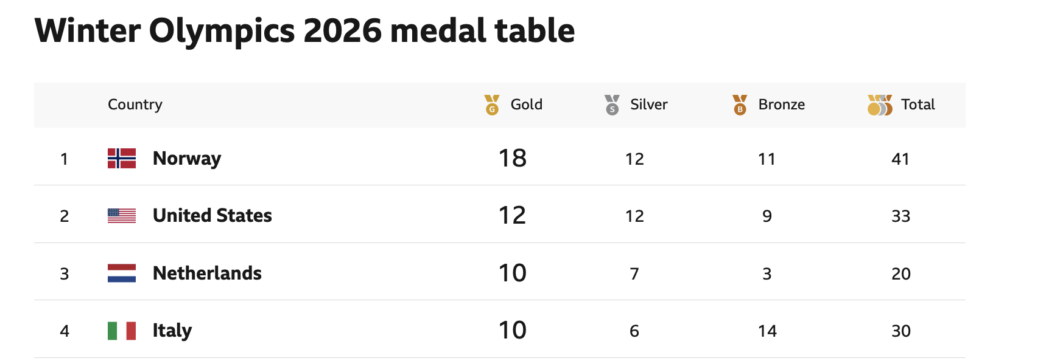Select the Silver column header label
Image resolution: width=1046 pixels, height=361 pixels.
tap(649, 105)
